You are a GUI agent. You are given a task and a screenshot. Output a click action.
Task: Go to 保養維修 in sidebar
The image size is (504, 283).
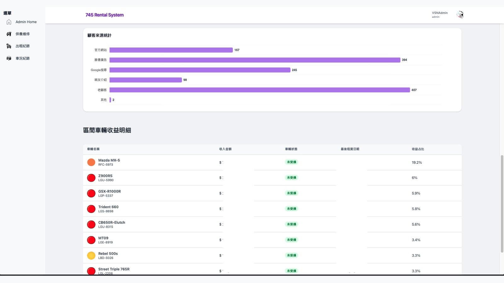pos(23,34)
